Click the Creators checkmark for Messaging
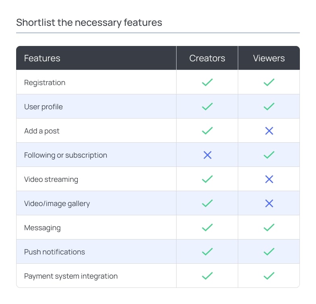 click(x=207, y=227)
